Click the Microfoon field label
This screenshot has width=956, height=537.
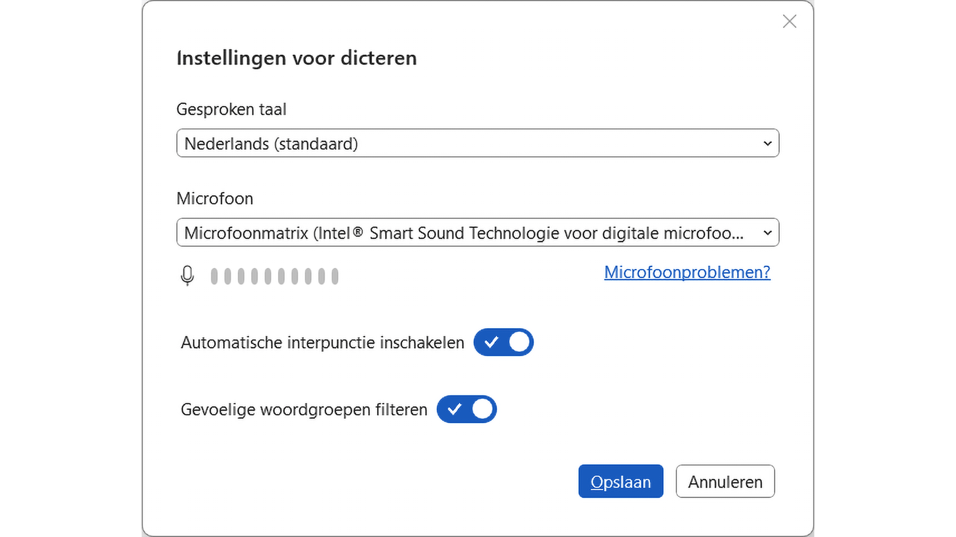[215, 198]
